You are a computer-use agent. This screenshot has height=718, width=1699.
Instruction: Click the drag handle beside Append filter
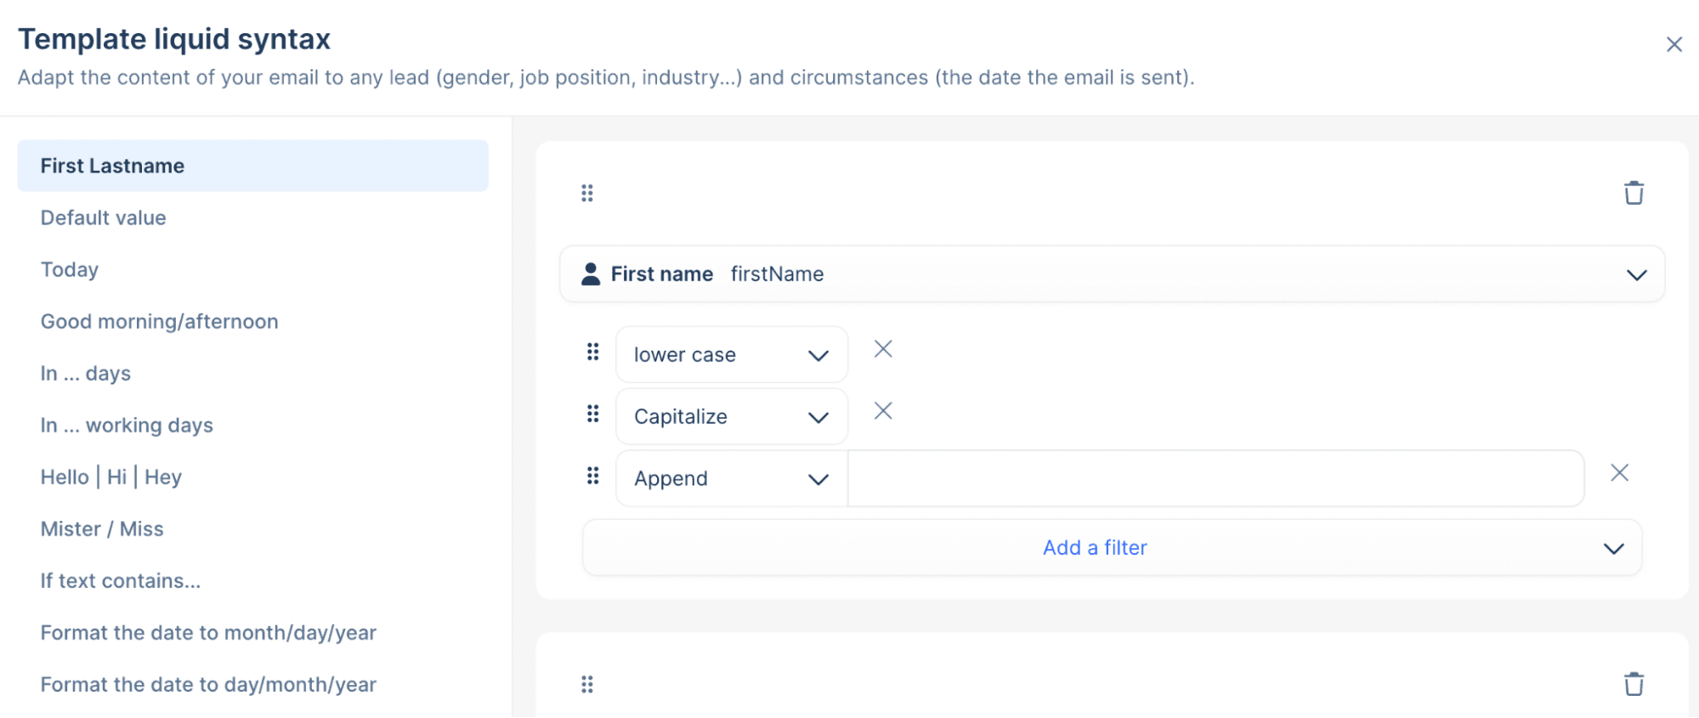click(x=593, y=476)
